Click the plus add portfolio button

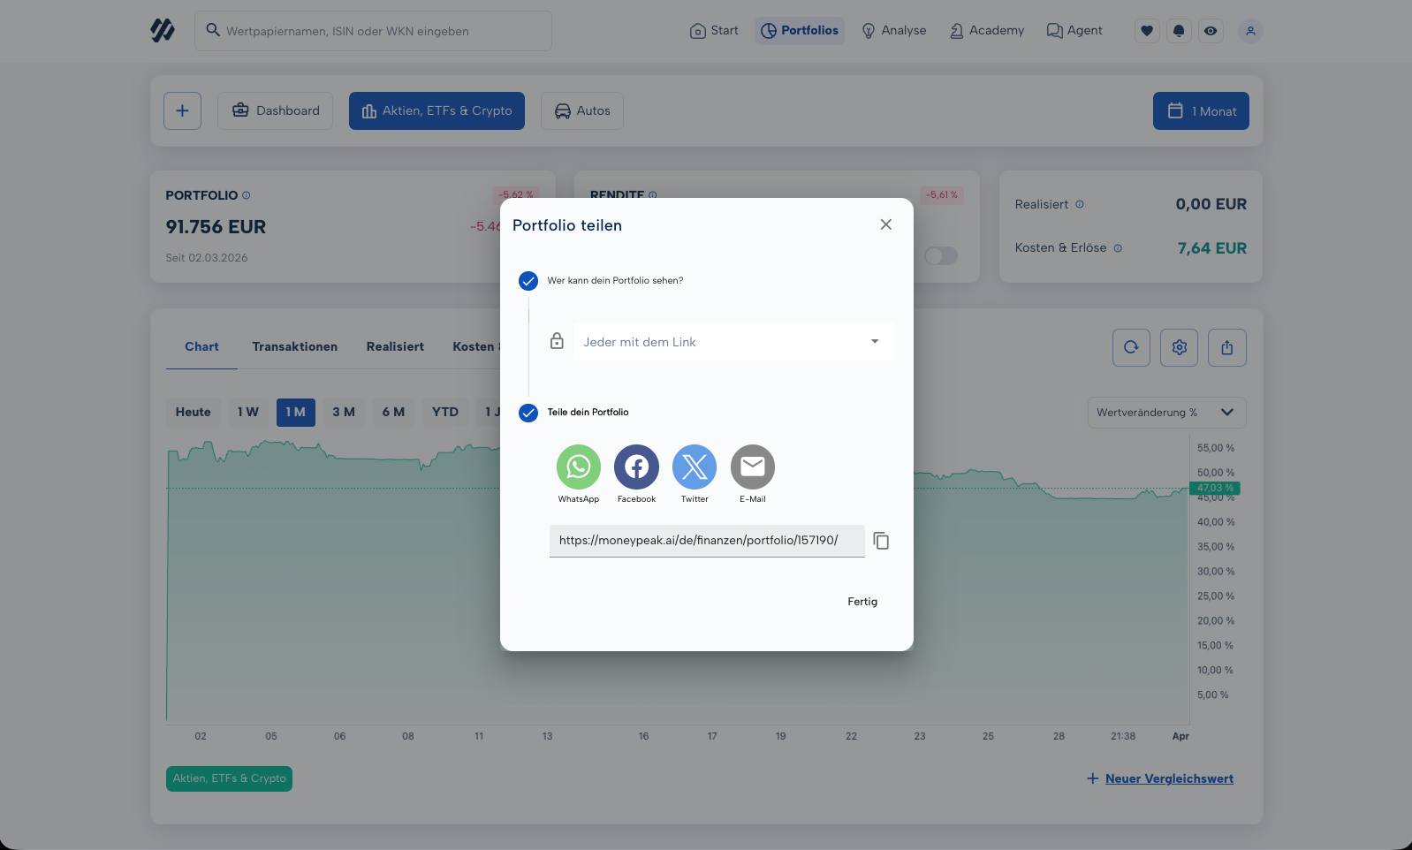click(x=183, y=111)
